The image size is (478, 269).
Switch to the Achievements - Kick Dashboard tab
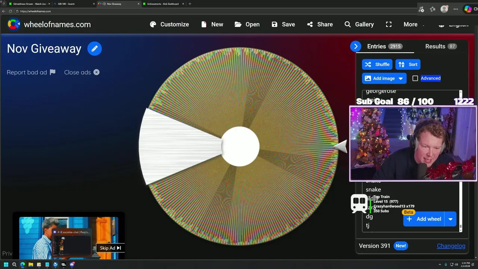[163, 4]
